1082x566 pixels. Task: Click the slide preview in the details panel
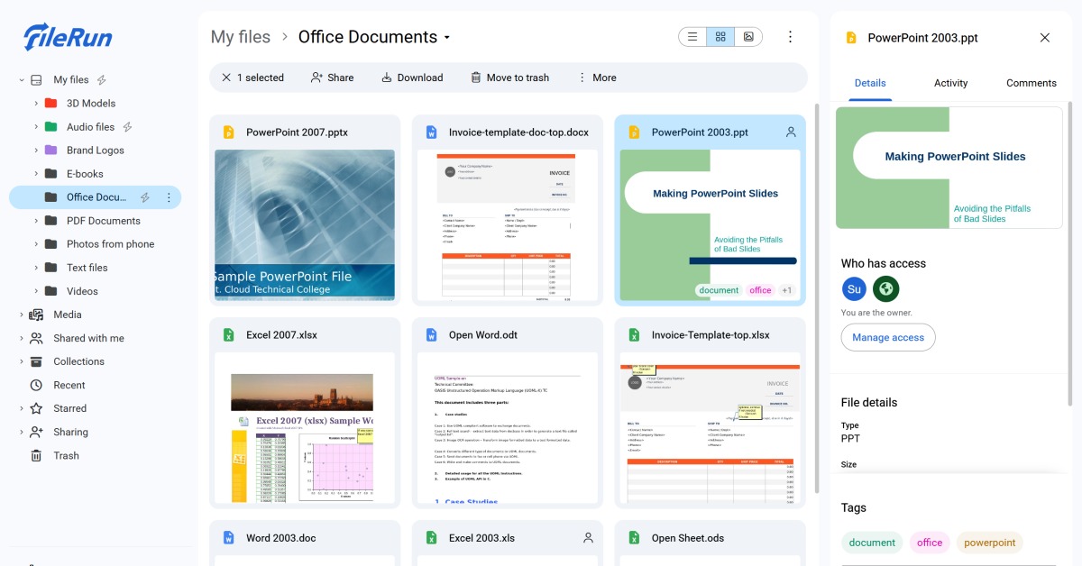tap(949, 168)
